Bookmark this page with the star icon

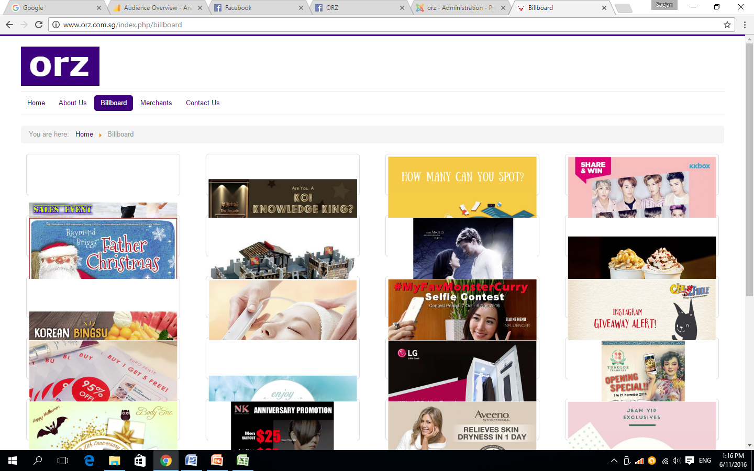point(727,25)
